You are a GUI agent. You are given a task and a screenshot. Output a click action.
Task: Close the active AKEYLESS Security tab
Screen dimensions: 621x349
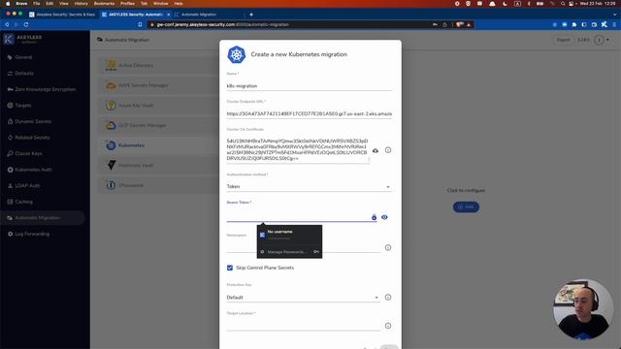(168, 15)
